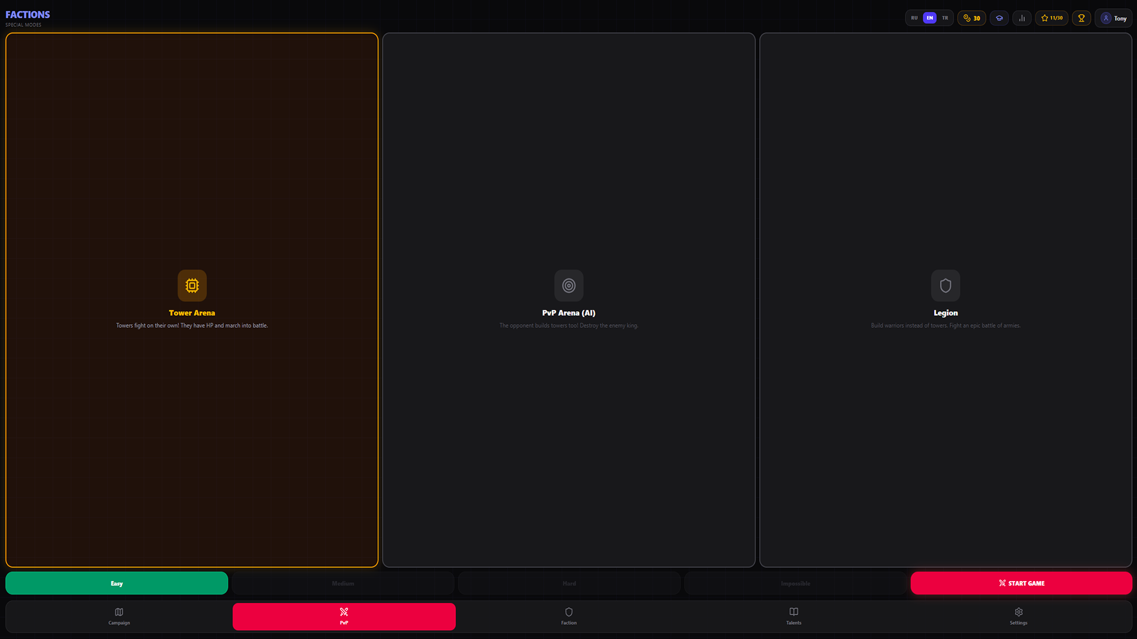Go to the Talents tab
1137x639 pixels.
coord(794,616)
